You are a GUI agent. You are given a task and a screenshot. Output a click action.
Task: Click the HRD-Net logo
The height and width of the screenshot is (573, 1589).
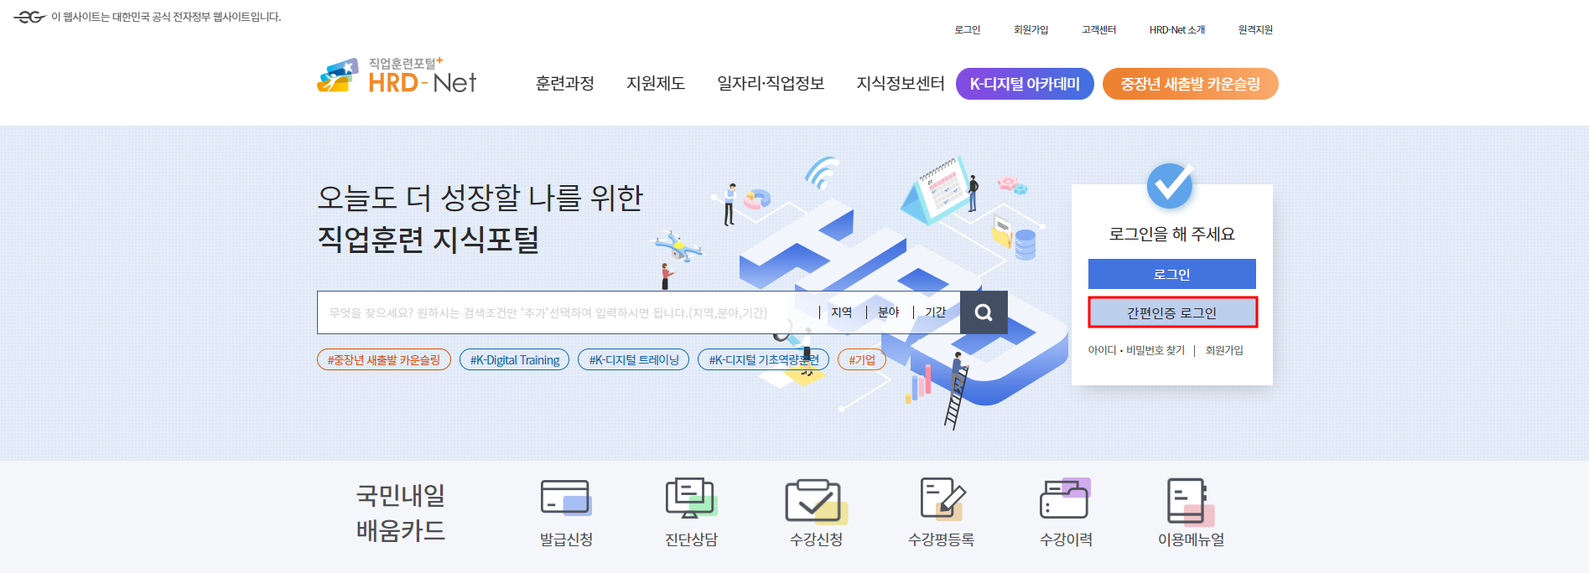(x=397, y=75)
